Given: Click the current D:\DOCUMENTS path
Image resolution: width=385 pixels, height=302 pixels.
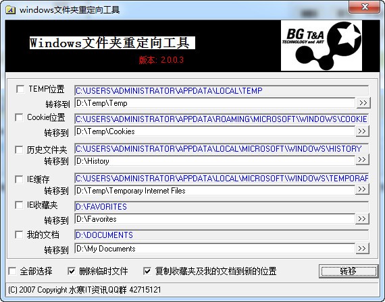Looking at the screenshot, I should pos(222,235).
